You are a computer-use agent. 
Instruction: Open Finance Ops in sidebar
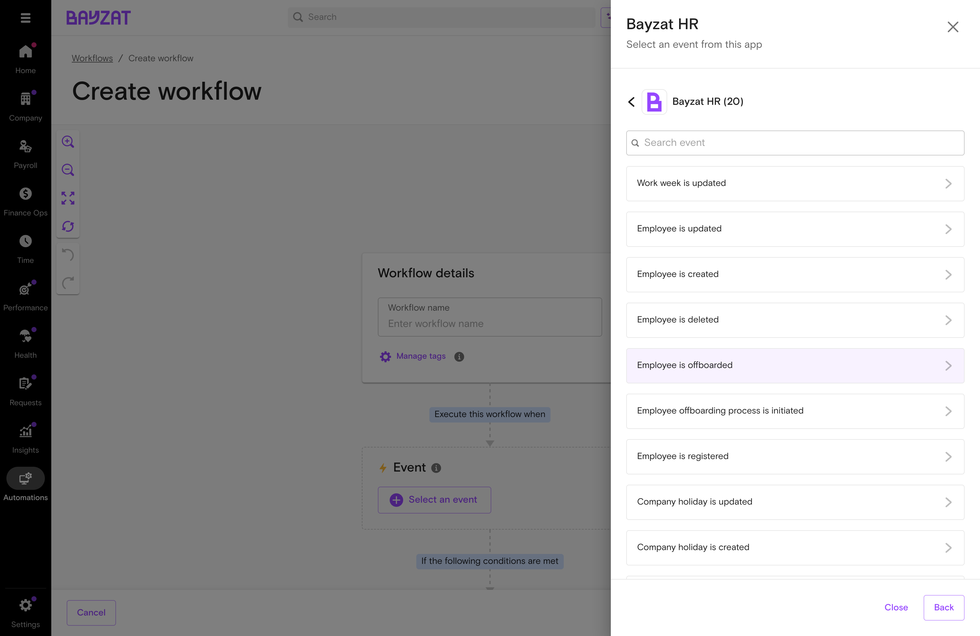point(26,201)
